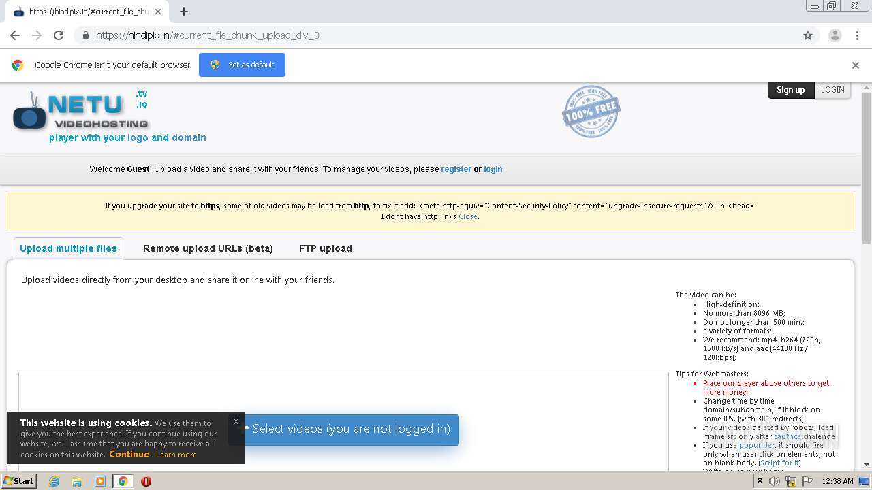
Task: Open the register link
Action: tap(456, 169)
